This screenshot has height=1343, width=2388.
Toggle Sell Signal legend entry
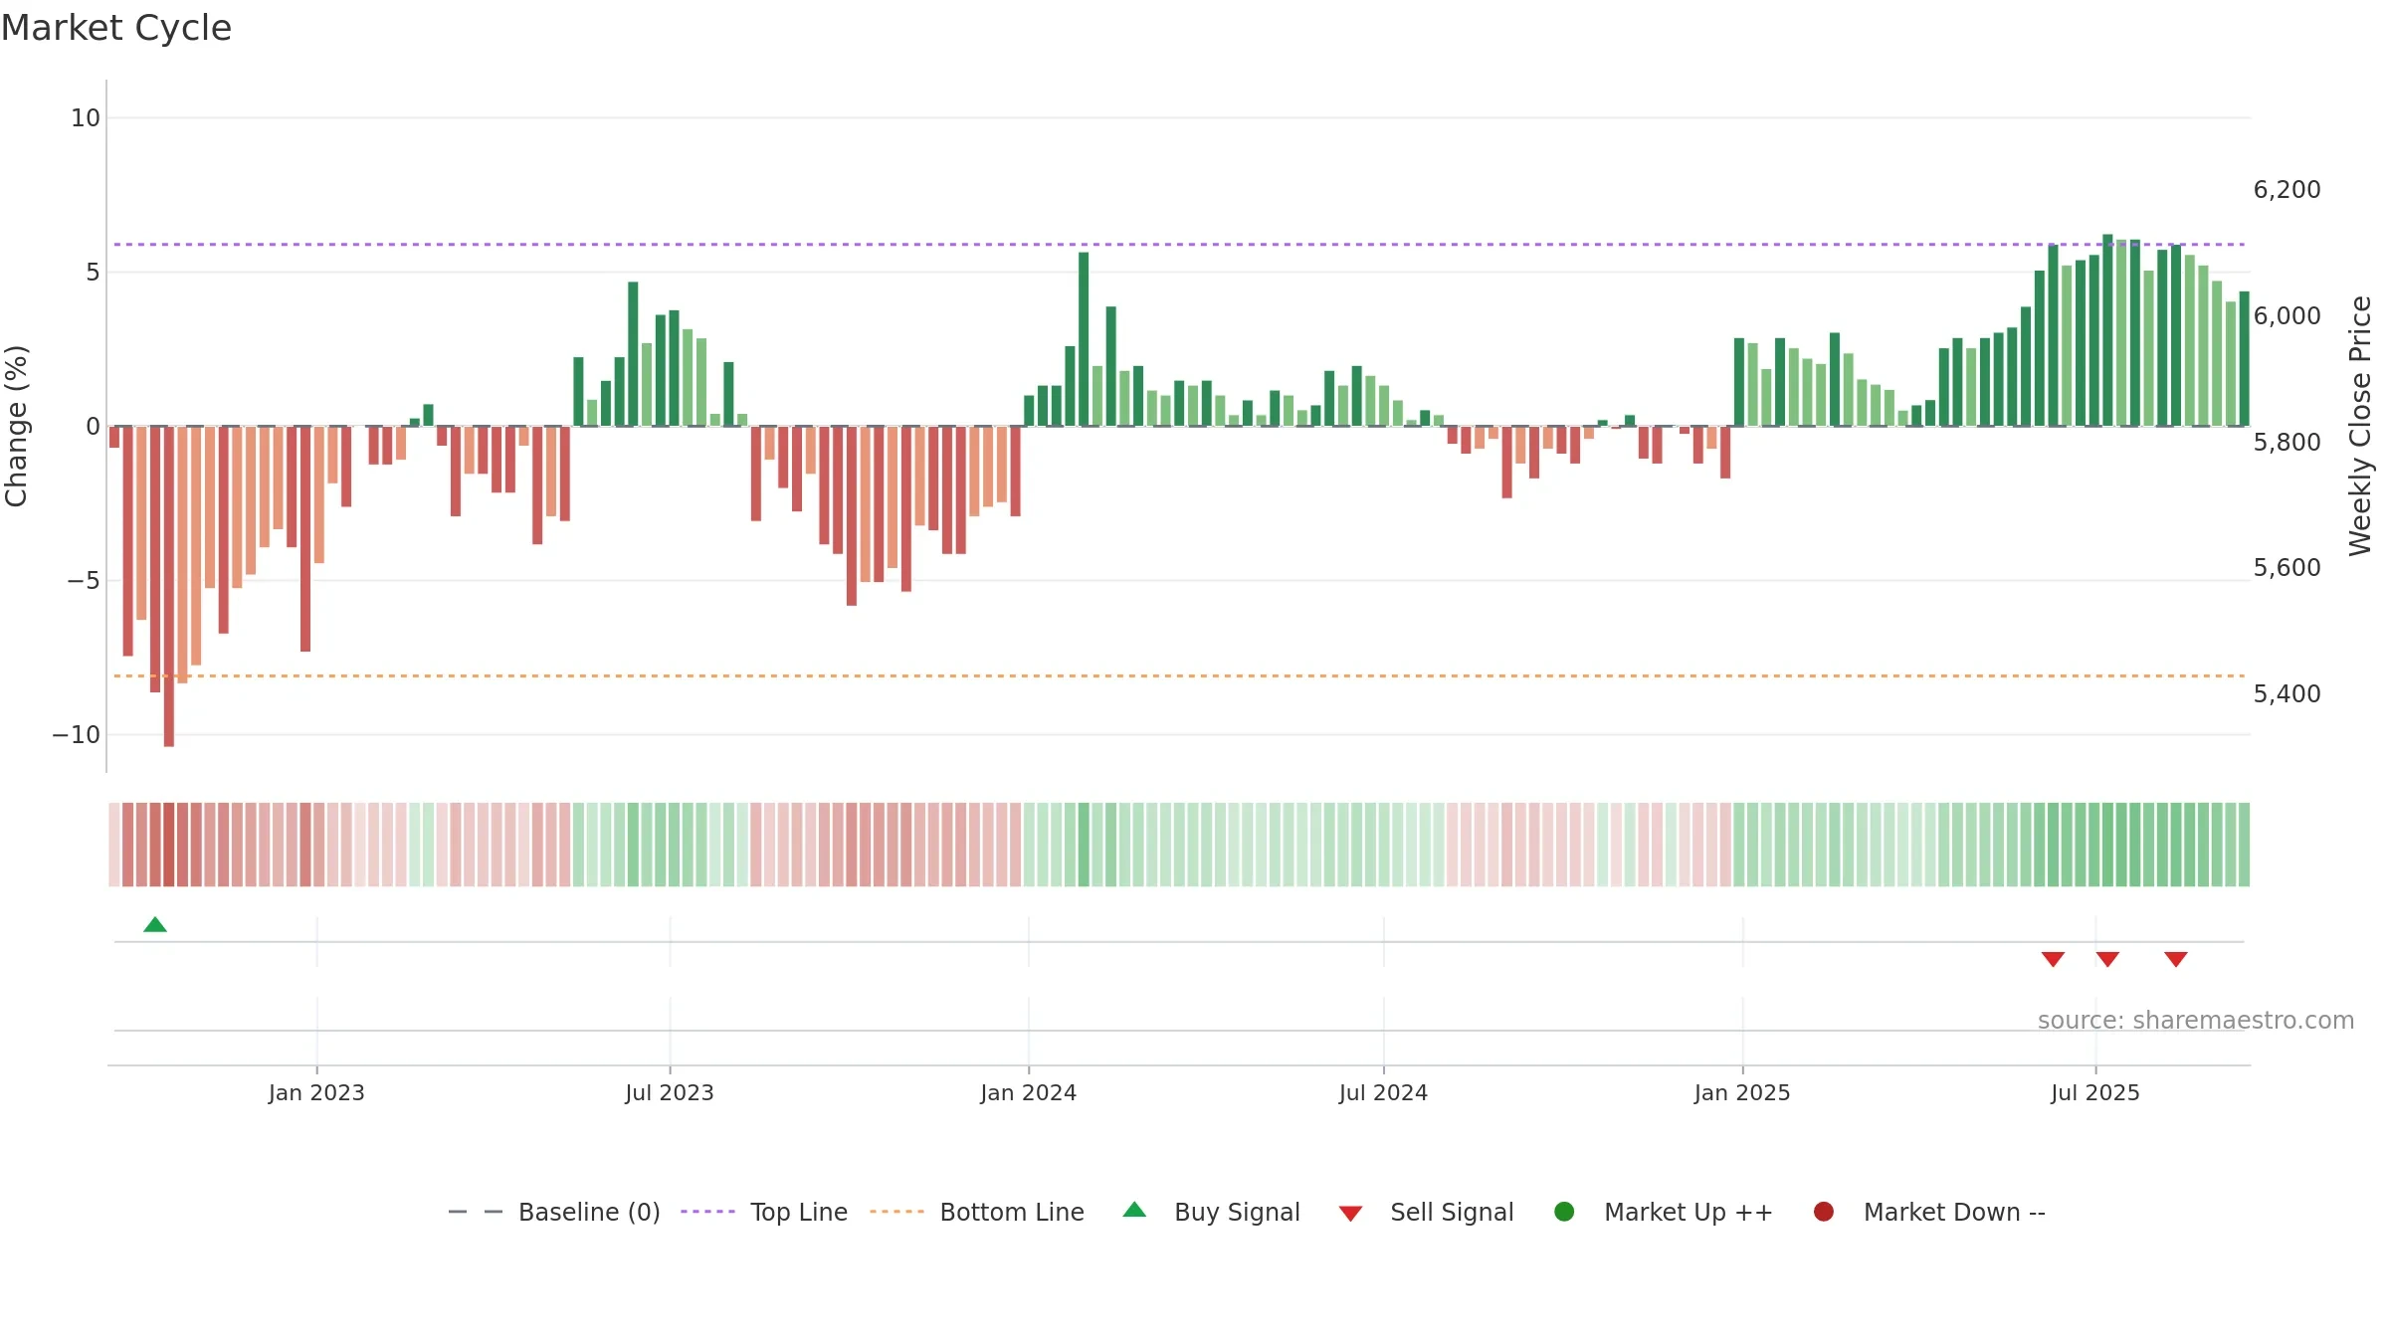tap(1426, 1212)
